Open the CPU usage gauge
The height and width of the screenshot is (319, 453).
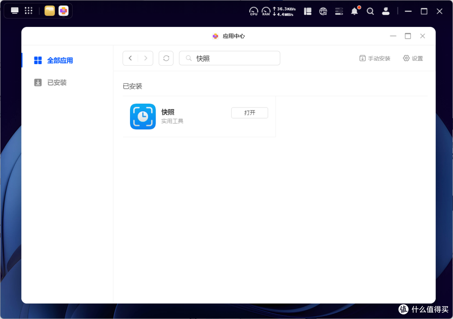pyautogui.click(x=253, y=11)
